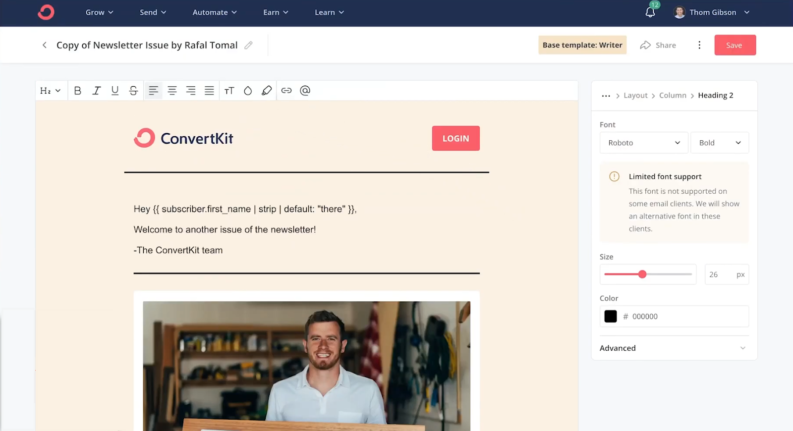Toggle strikethrough formatting
The width and height of the screenshot is (793, 431).
point(133,91)
